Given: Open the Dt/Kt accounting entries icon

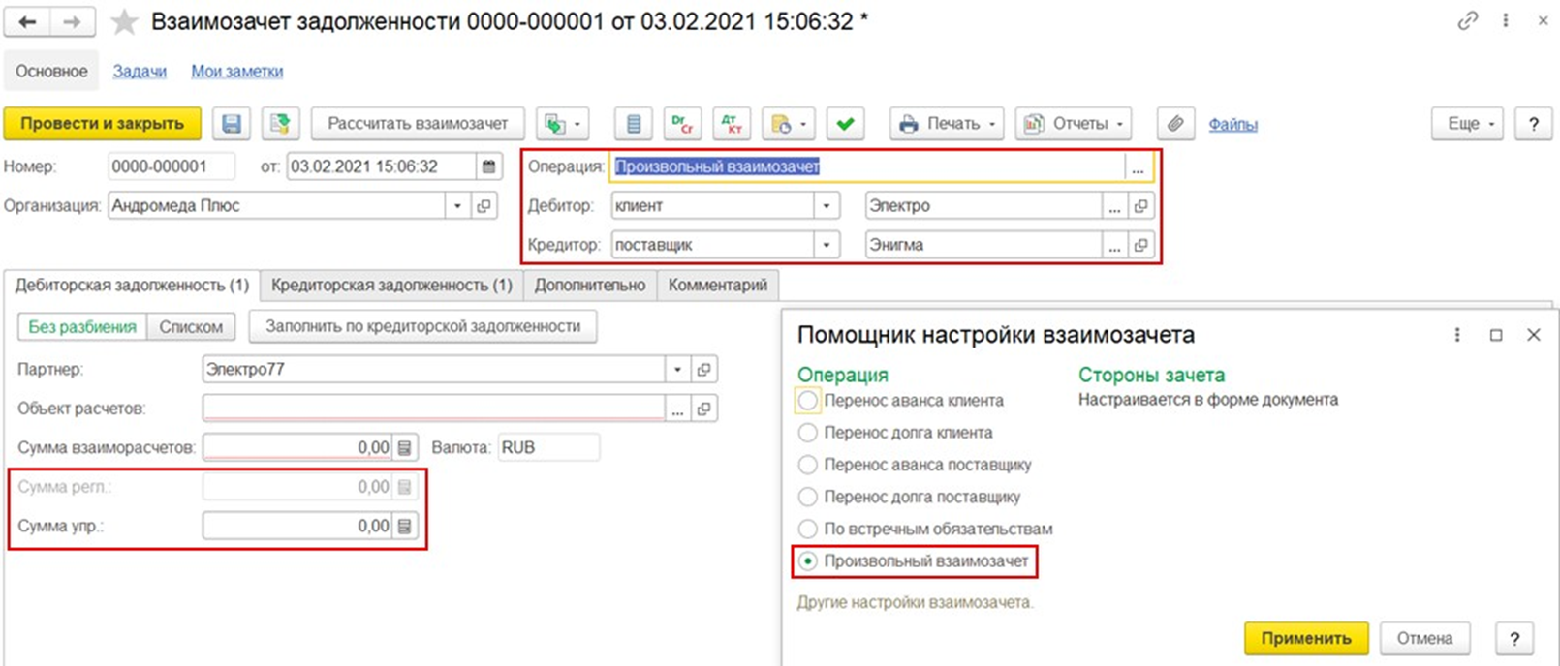Looking at the screenshot, I should 732,124.
